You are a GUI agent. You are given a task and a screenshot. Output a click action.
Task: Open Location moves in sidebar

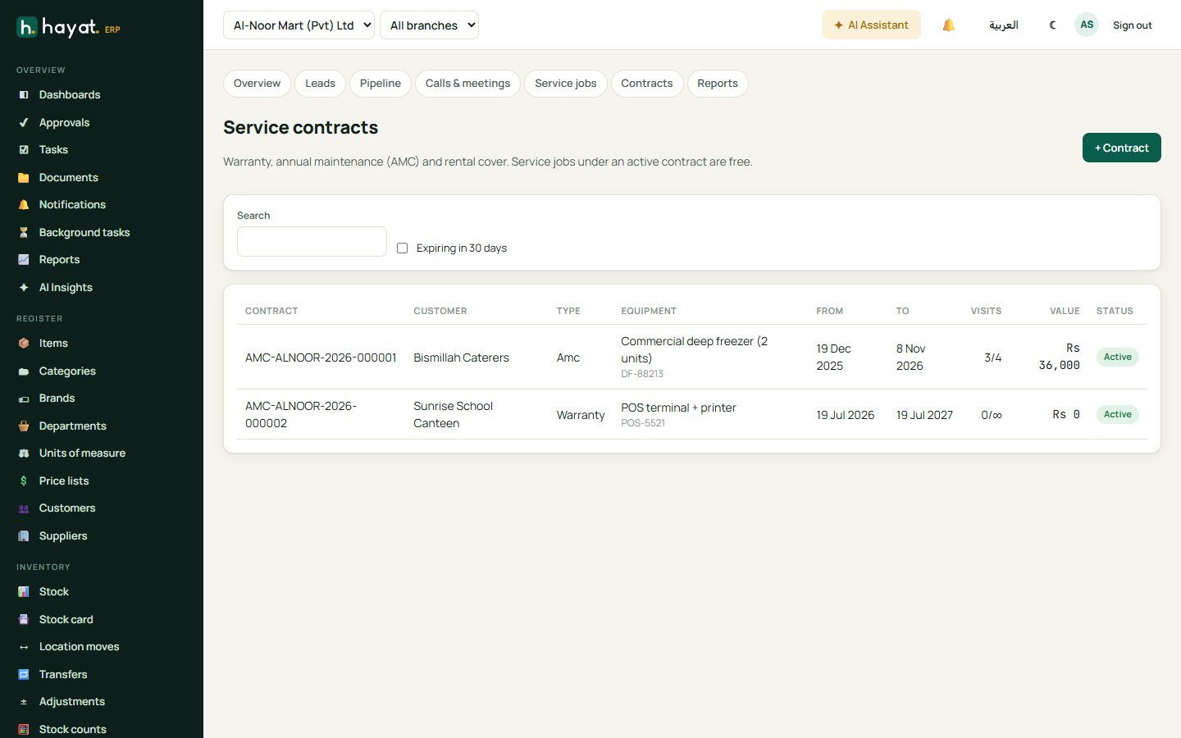[79, 647]
